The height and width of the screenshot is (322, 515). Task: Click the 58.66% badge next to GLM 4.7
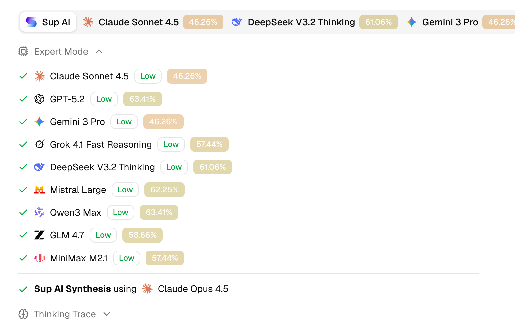pos(142,235)
